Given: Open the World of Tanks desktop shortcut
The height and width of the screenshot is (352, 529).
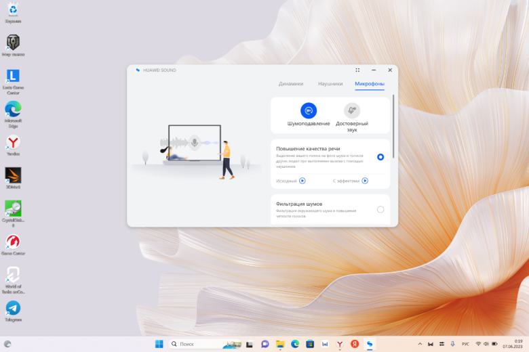Looking at the screenshot, I should click(x=13, y=280).
